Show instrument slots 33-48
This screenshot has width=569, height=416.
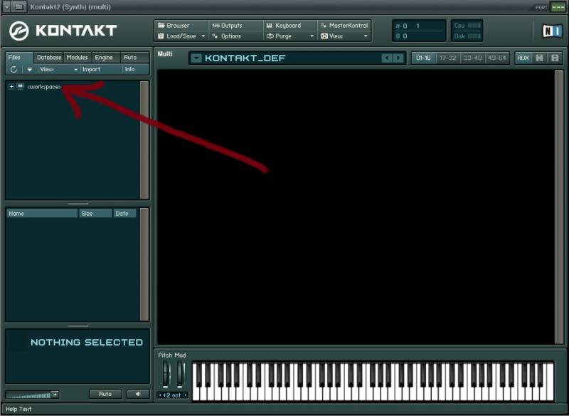click(x=472, y=58)
